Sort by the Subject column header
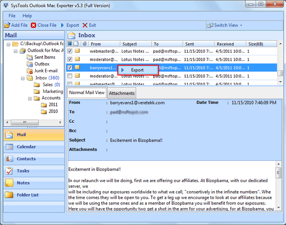 coord(136,44)
